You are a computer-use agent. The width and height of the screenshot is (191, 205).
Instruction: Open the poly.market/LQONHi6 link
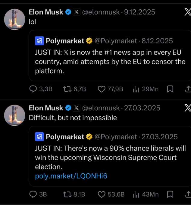tap(71, 176)
